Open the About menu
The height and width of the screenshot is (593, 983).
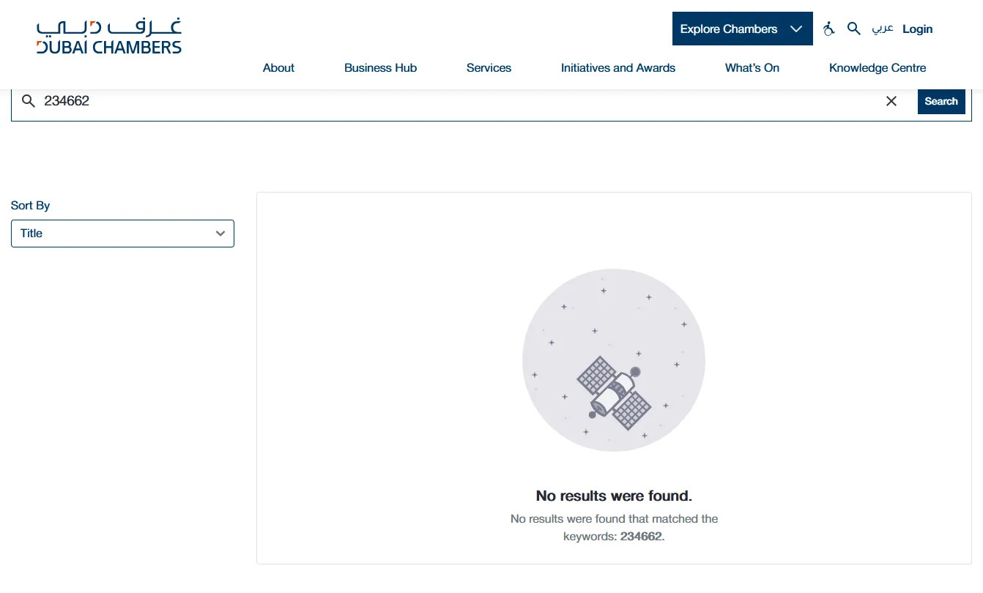[x=278, y=67]
